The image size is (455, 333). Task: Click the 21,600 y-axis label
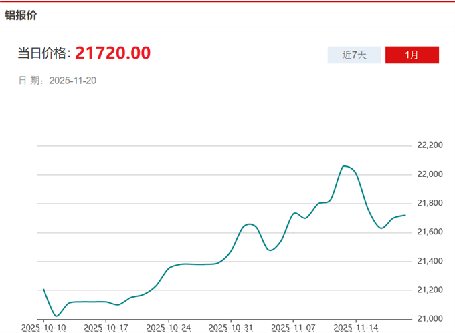click(430, 232)
